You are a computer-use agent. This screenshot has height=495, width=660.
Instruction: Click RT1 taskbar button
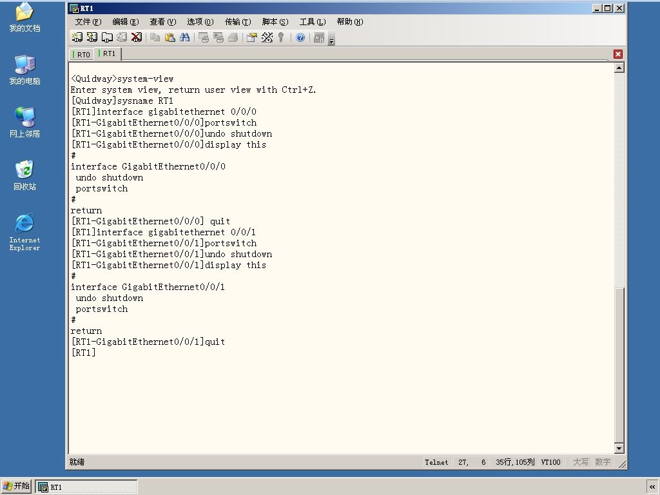[86, 487]
